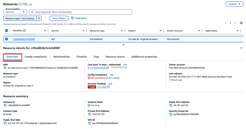Open the Relationships tab
Image resolution: width=246 pixels, height=129 pixels.
[61, 57]
